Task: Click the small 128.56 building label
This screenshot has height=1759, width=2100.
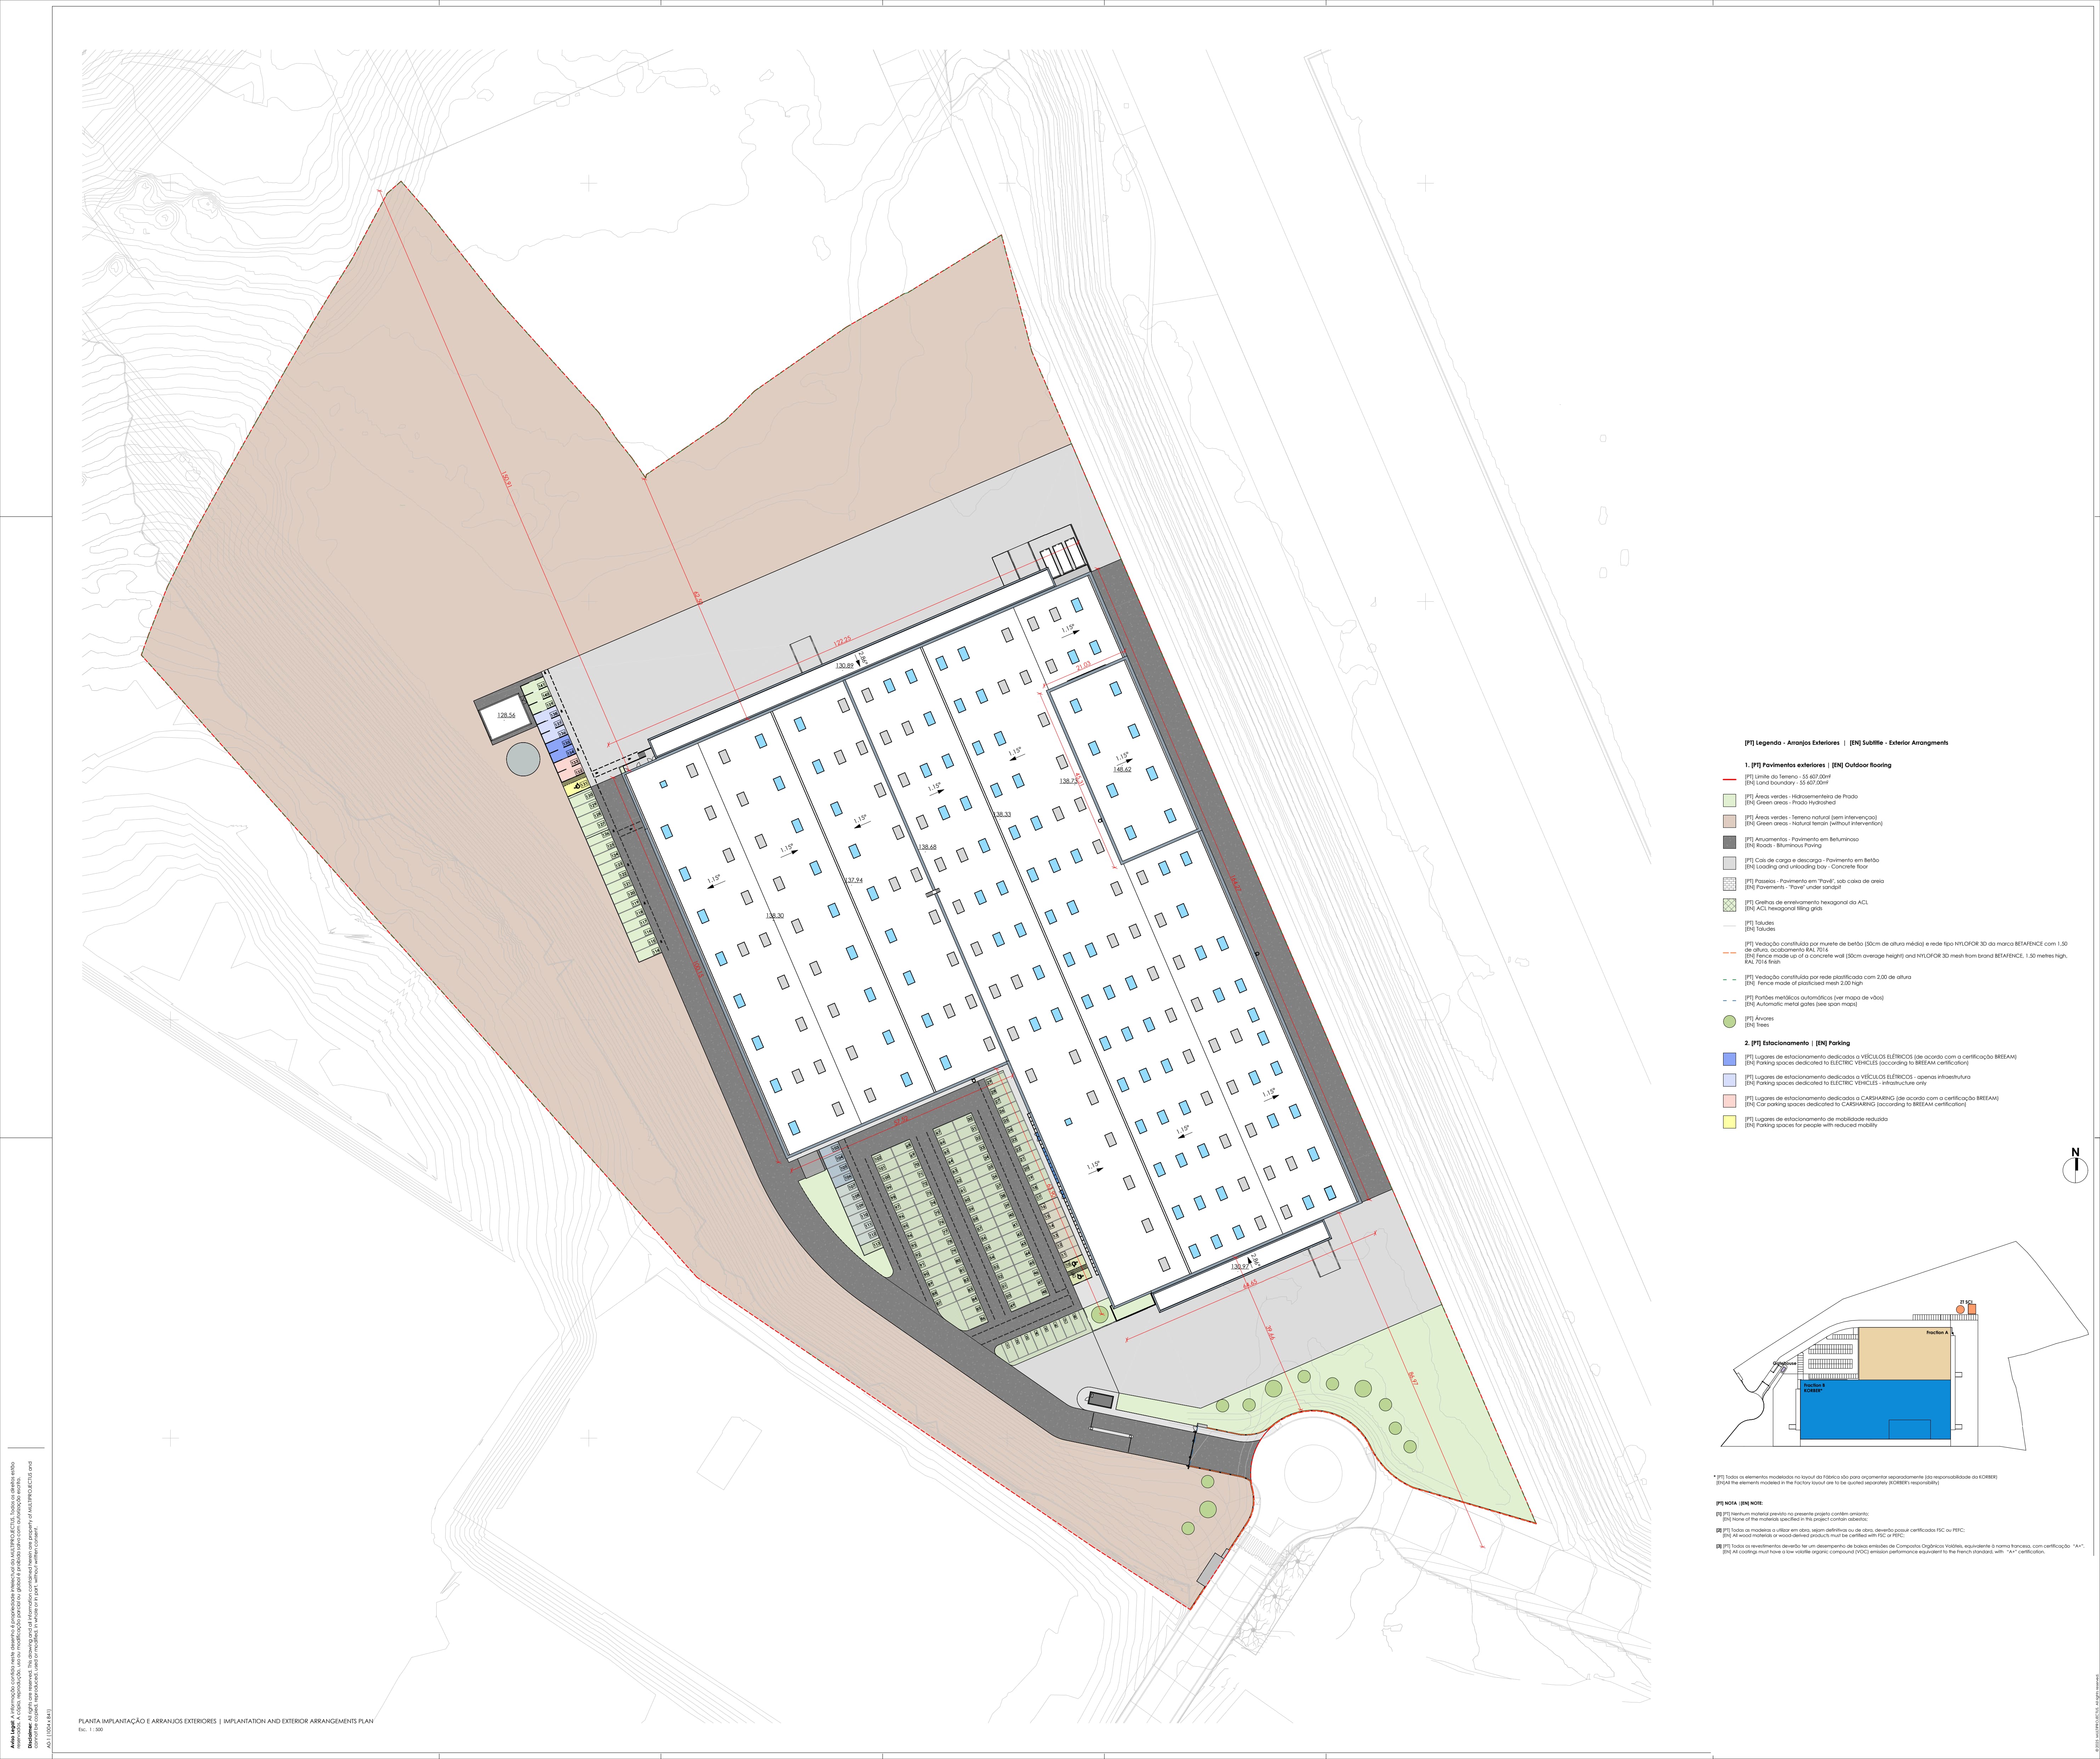Action: pos(507,715)
